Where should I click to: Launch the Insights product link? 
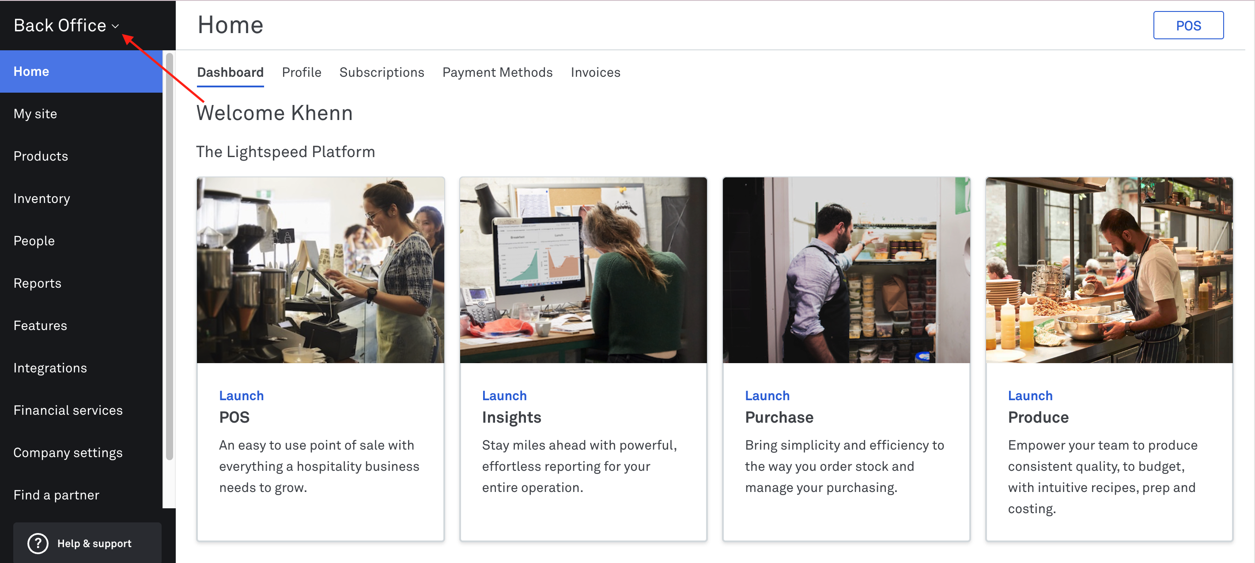click(x=504, y=395)
